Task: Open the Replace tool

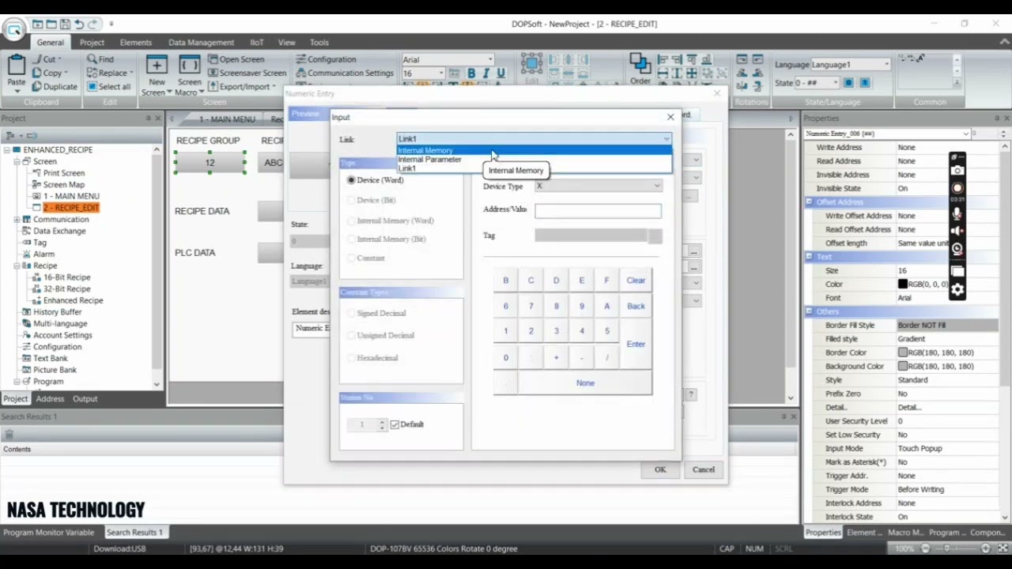Action: [x=108, y=73]
